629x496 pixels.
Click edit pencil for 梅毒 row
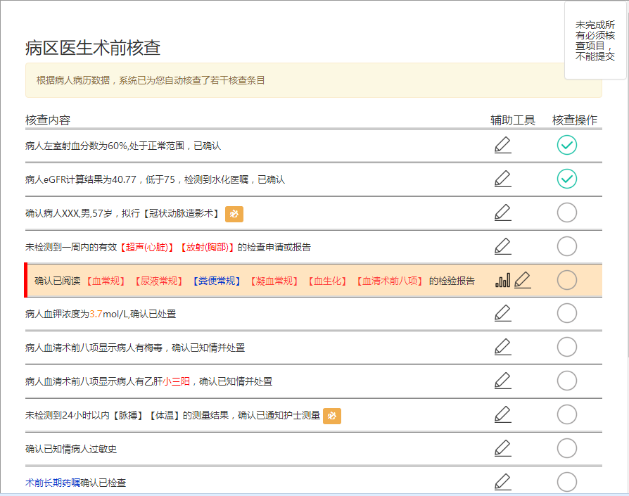(502, 347)
